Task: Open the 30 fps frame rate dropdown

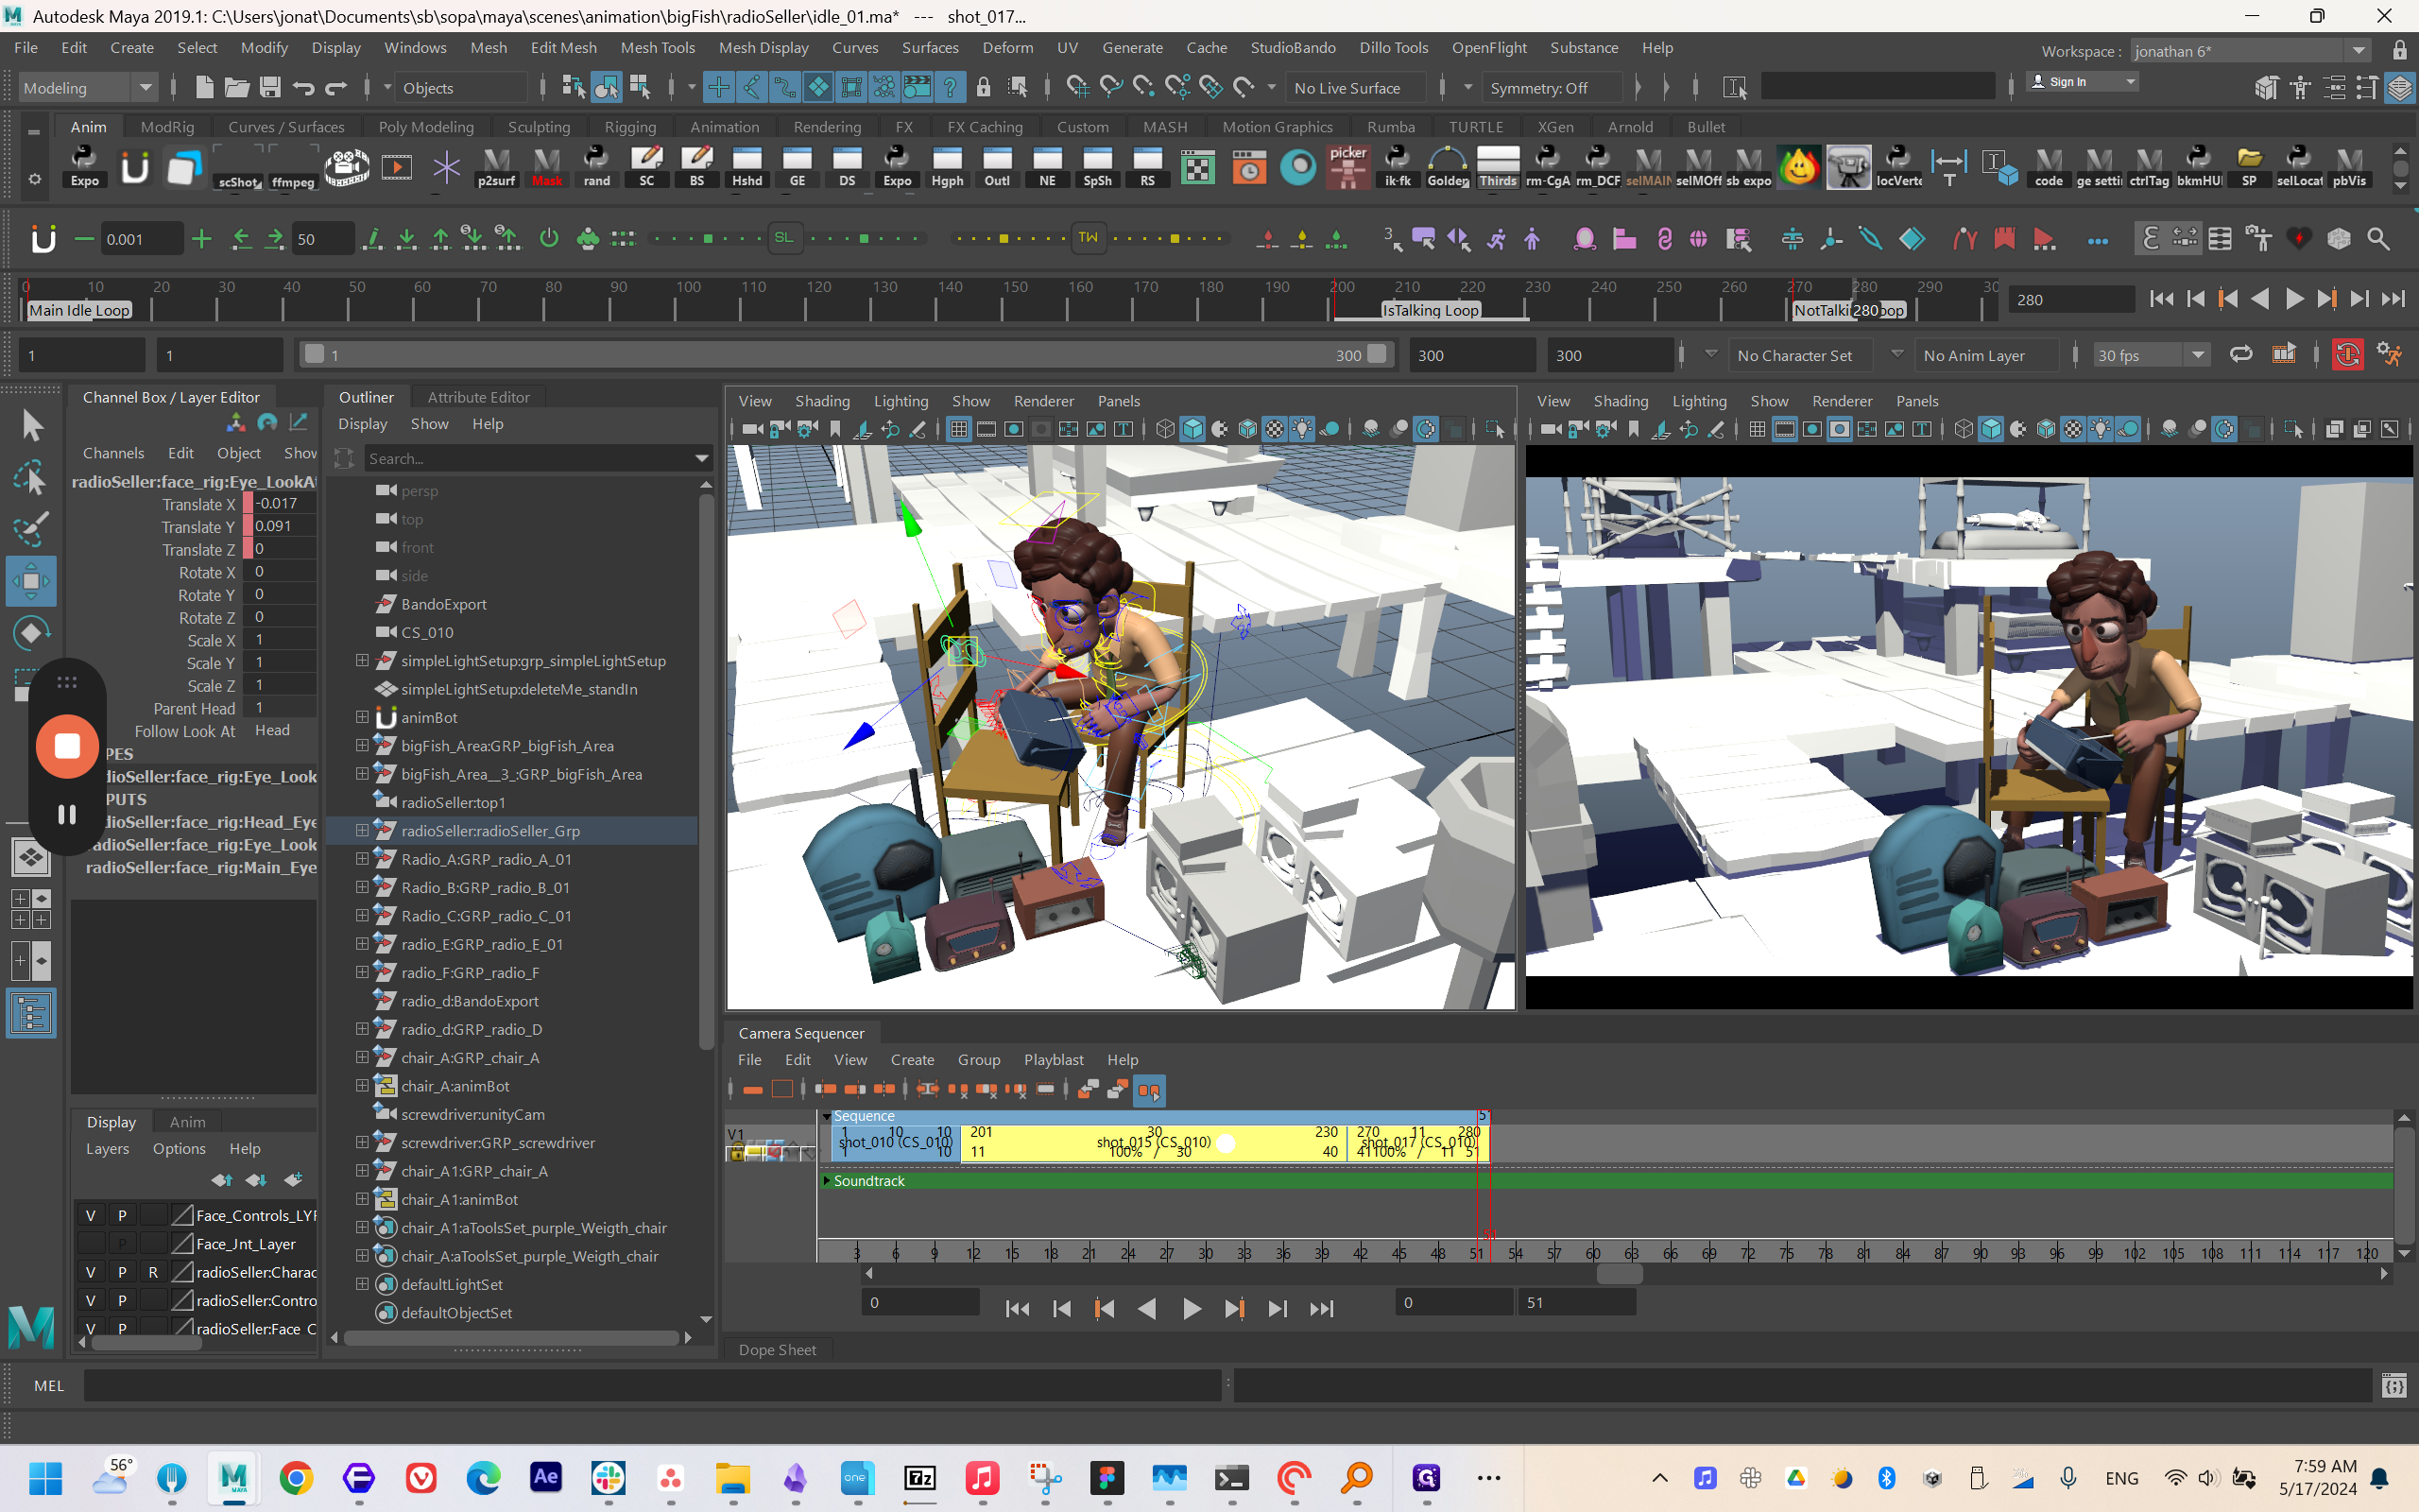Action: tap(2151, 355)
